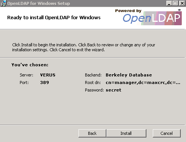The height and width of the screenshot is (142, 186).
Task: Click the title bar text "OpenLDAP for Windows Setup"
Action: tap(38, 3)
